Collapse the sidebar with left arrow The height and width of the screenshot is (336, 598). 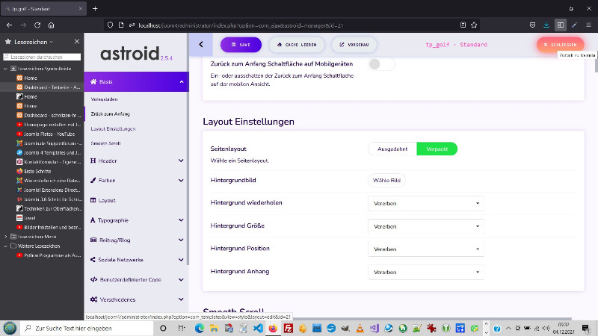[x=201, y=45]
